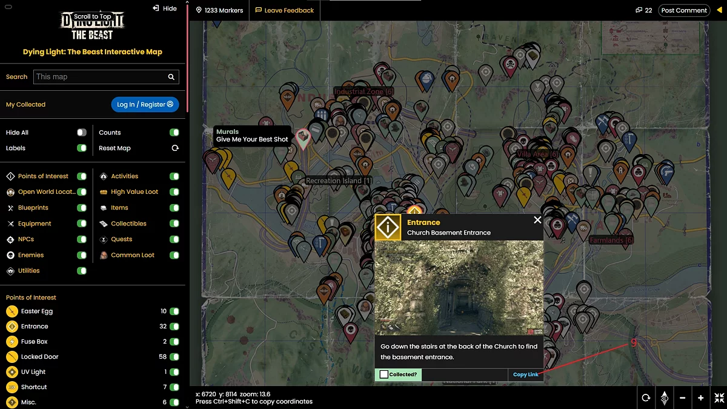Click the Farmlands [6] map label

(611, 240)
